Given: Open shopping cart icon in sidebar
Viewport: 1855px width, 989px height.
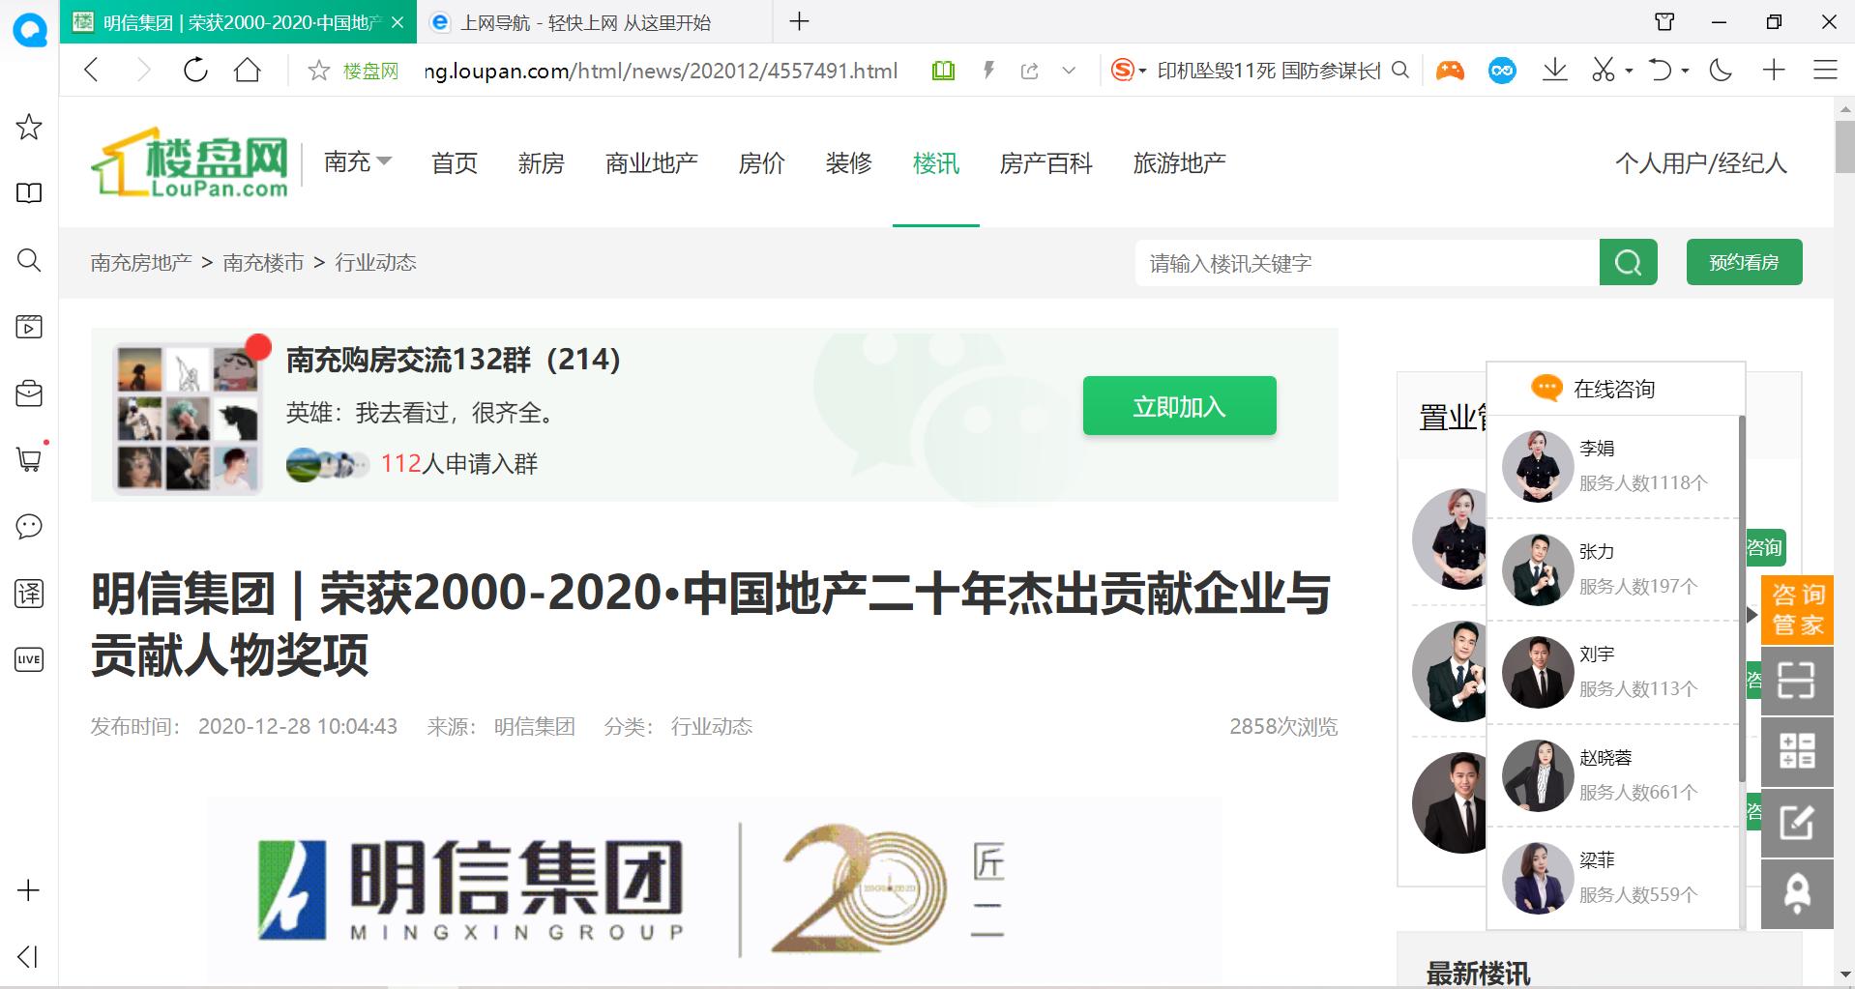Looking at the screenshot, I should [29, 459].
